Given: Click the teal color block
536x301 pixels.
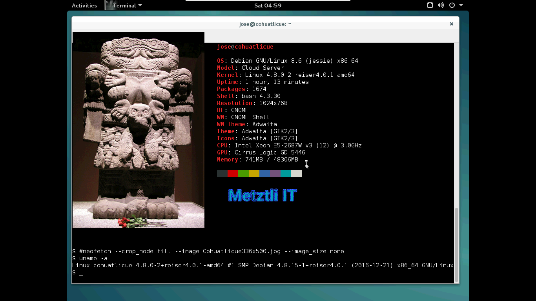Looking at the screenshot, I should tap(286, 174).
